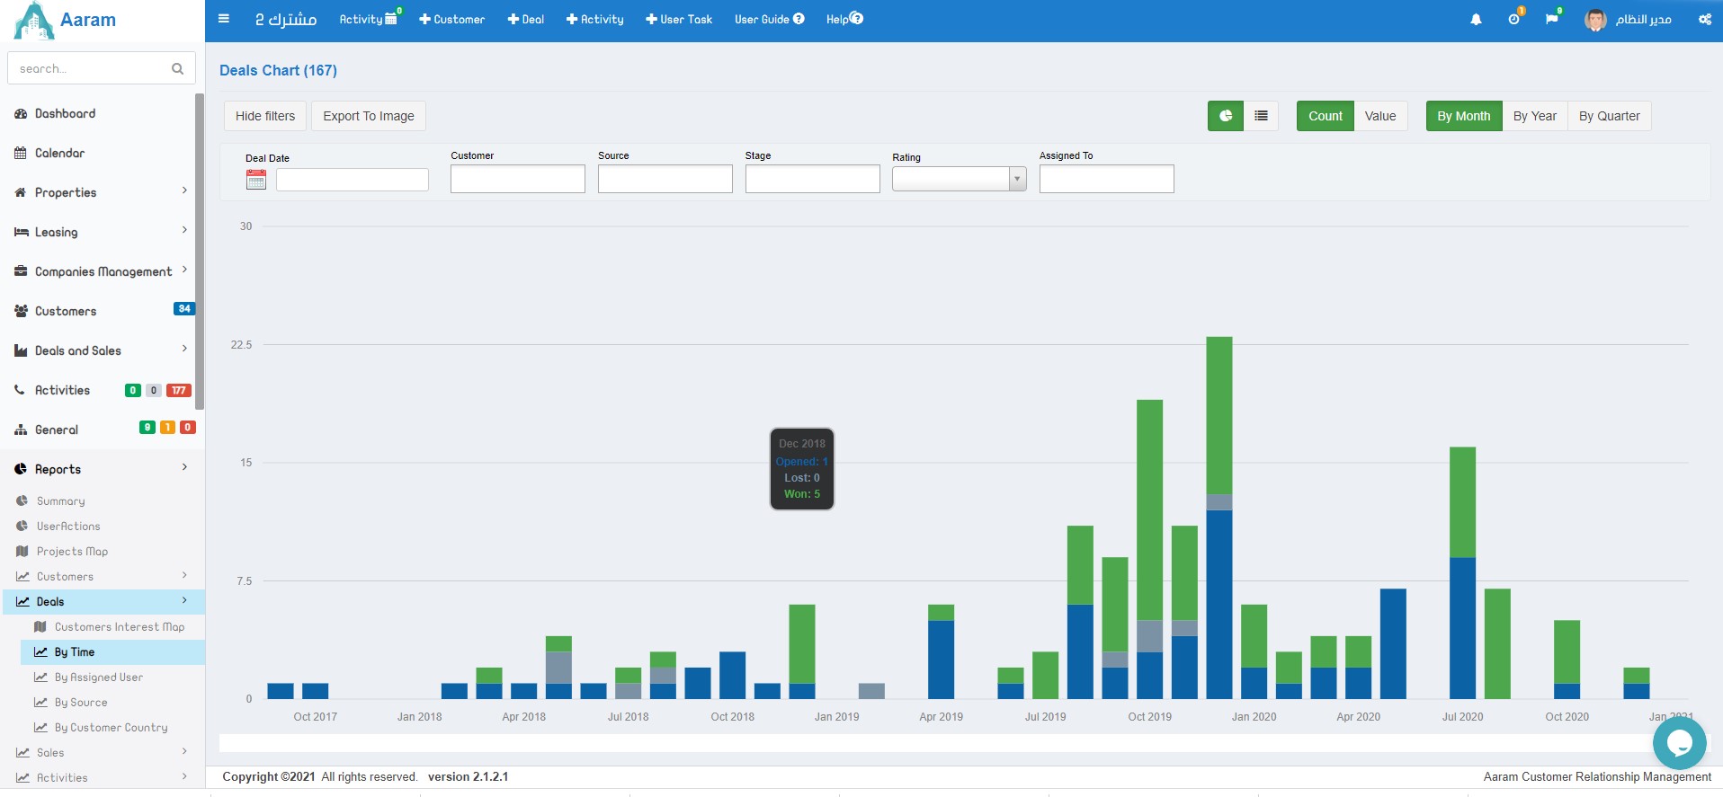
Task: Open By Assigned User report
Action: (x=98, y=677)
